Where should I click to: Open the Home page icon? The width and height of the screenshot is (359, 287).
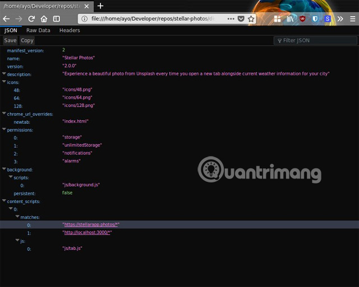pyautogui.click(x=44, y=18)
